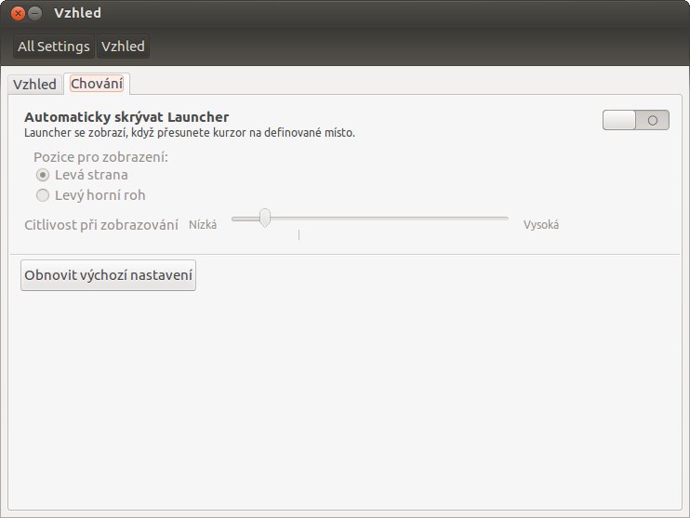Screen dimensions: 690x518
Task: Select the Chování tab
Action: click(97, 84)
